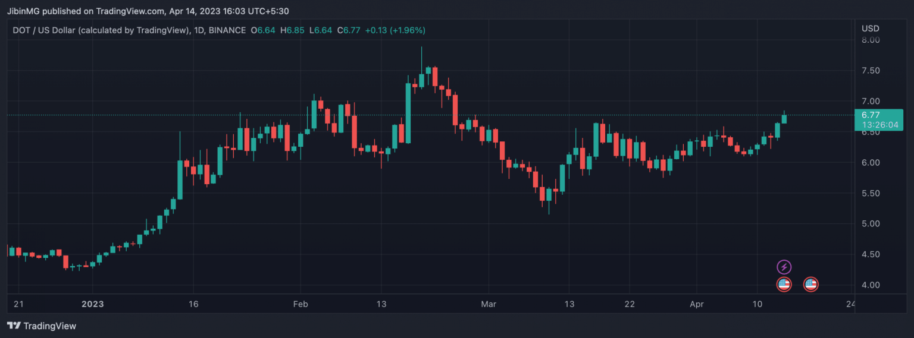The image size is (914, 338).
Task: Select the 1D interval label in the chart legend
Action: click(199, 30)
